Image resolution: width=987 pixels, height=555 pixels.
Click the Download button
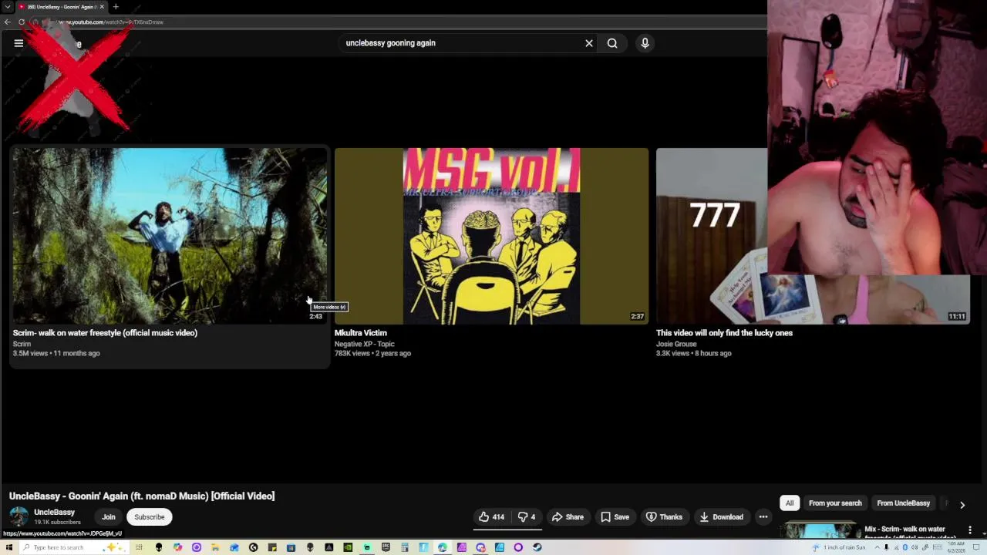721,517
